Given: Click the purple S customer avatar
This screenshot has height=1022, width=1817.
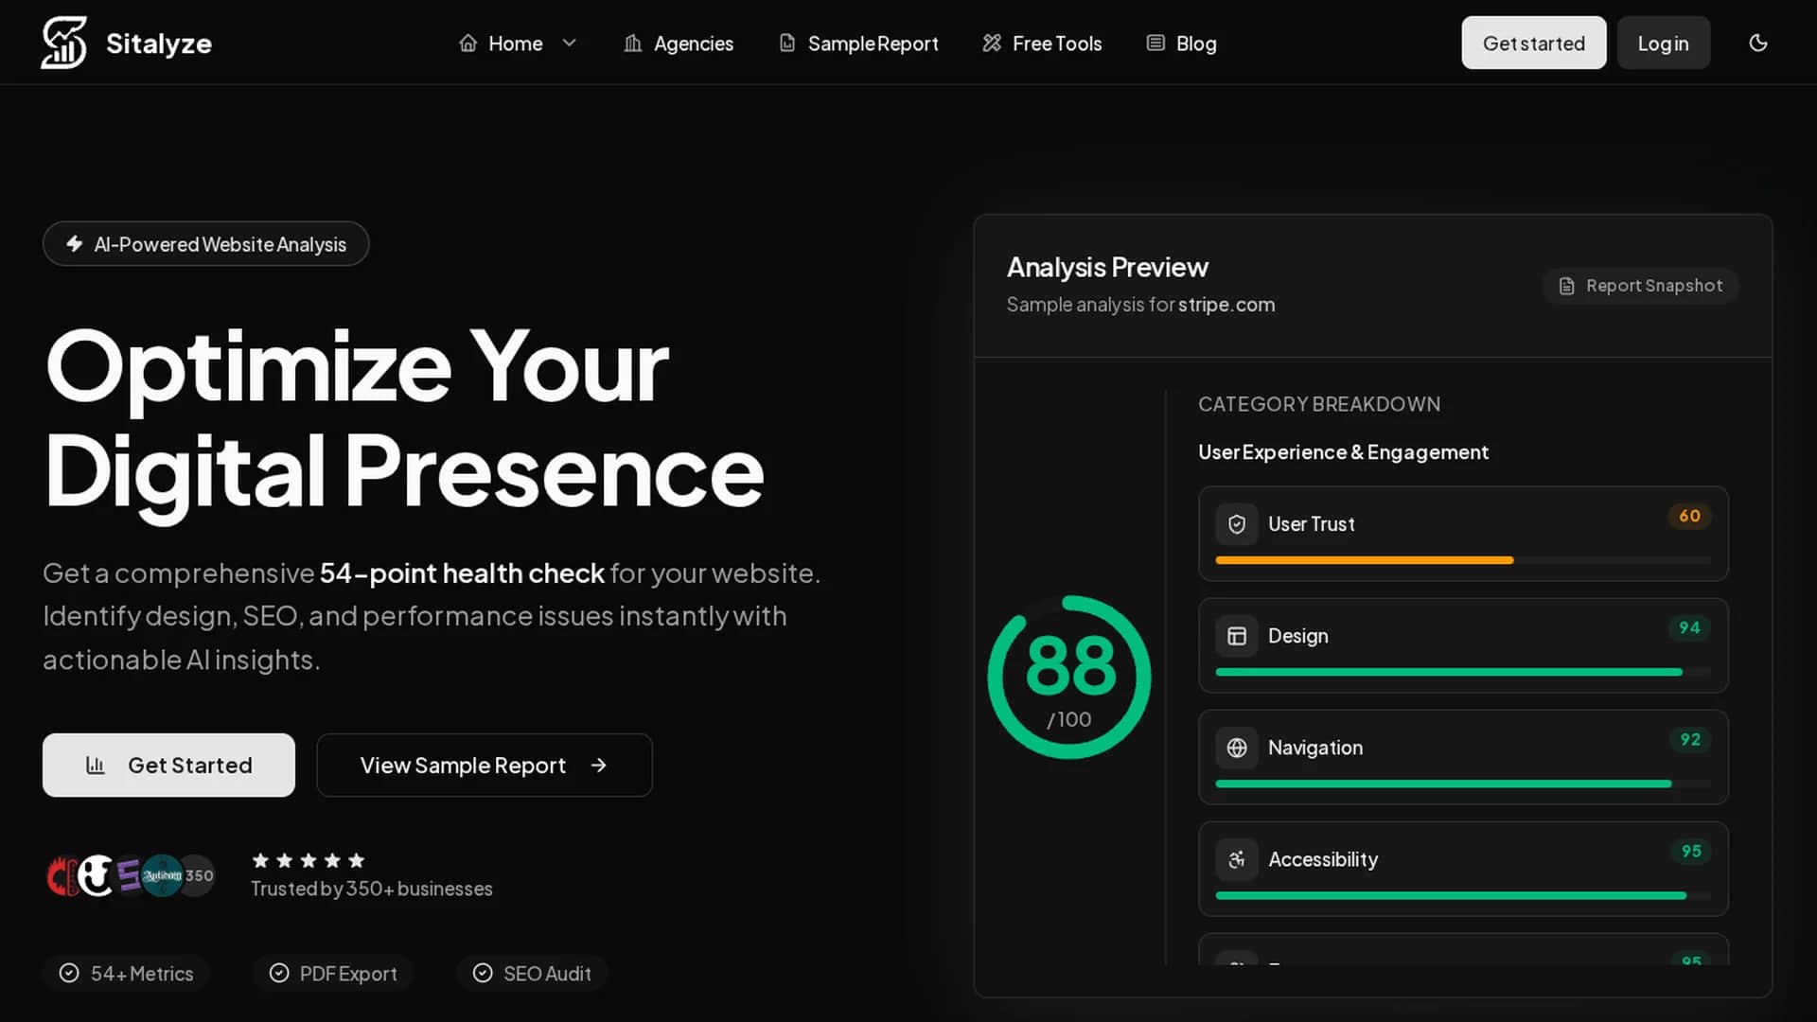Looking at the screenshot, I should [x=129, y=875].
